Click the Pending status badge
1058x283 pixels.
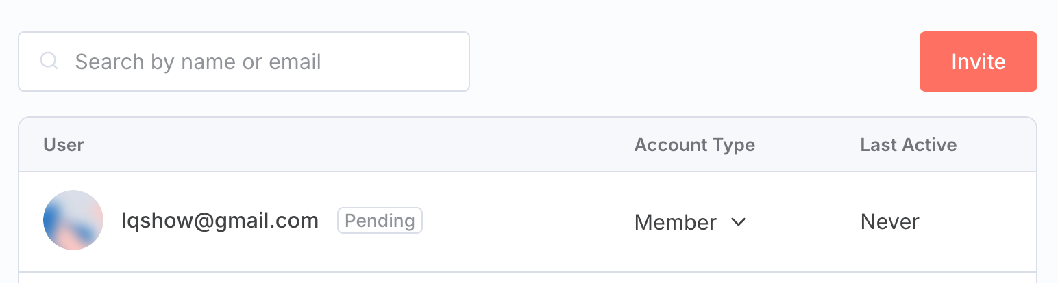[380, 221]
